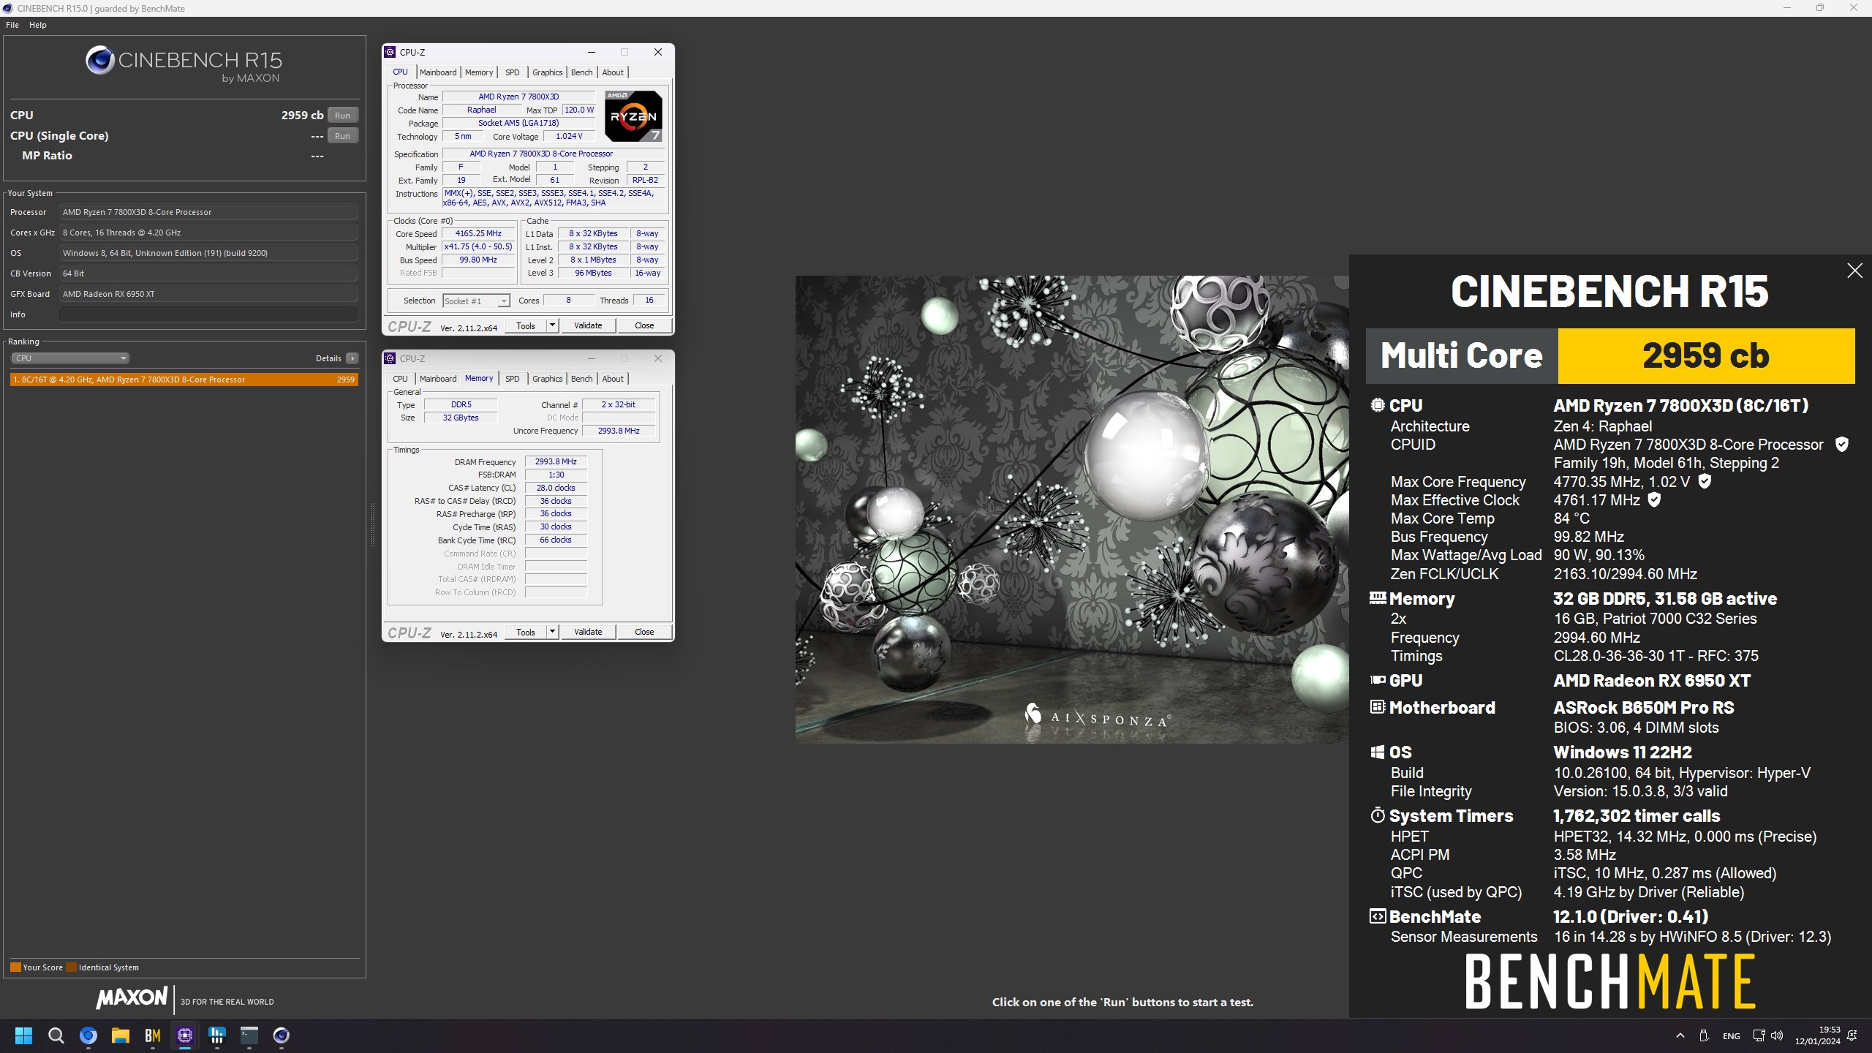Click Close button in upper CPU-Z
Image resolution: width=1872 pixels, height=1053 pixels.
click(644, 326)
